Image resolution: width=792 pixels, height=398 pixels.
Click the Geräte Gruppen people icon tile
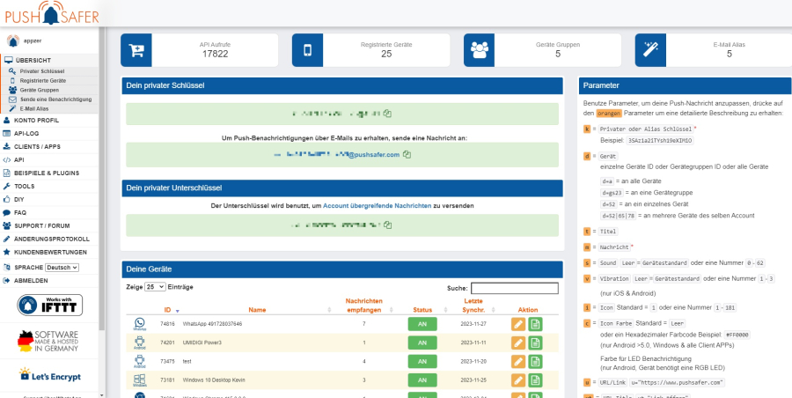click(480, 49)
